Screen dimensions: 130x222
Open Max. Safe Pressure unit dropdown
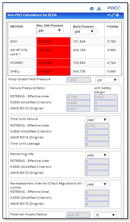[x=50, y=30]
